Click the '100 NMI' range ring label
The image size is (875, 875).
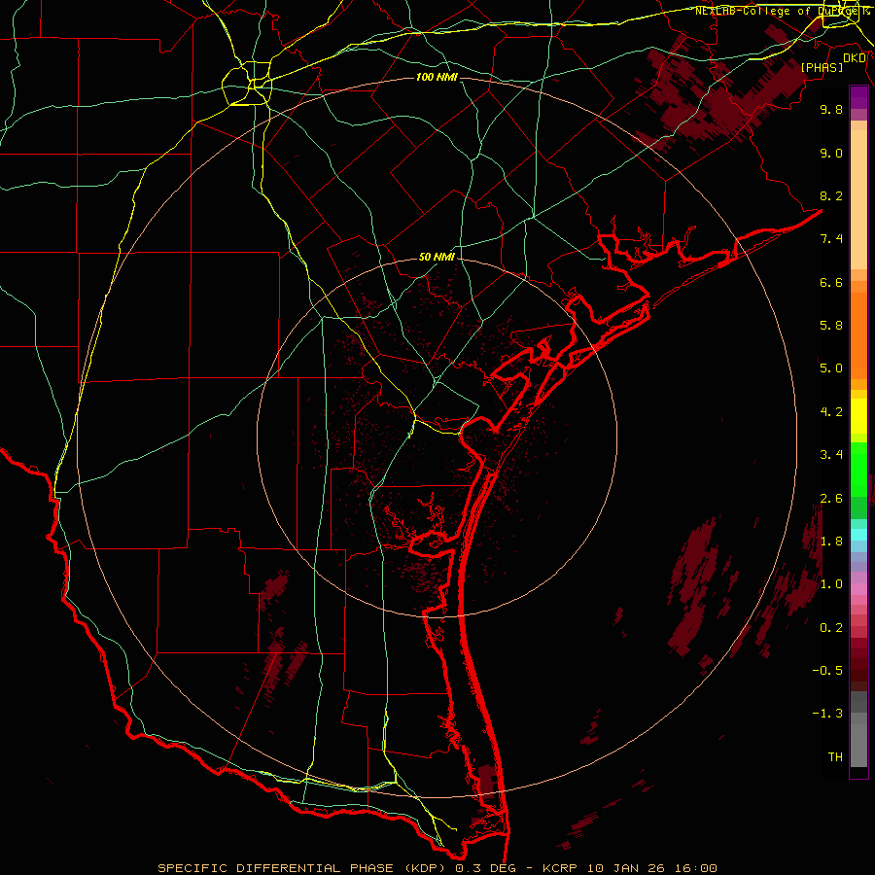tap(437, 77)
